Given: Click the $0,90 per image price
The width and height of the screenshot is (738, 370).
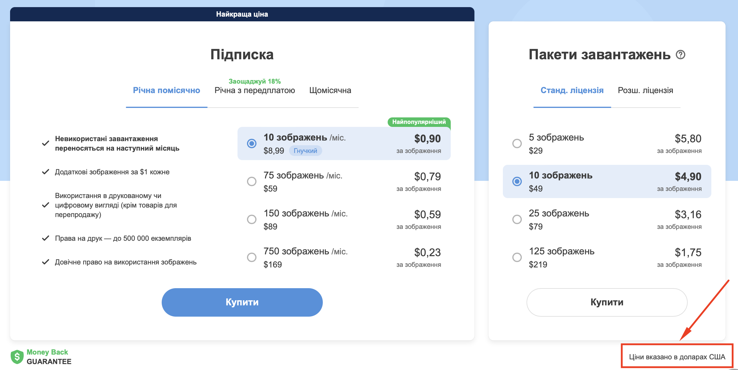Looking at the screenshot, I should [x=427, y=138].
